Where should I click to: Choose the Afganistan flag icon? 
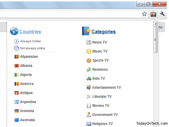pyautogui.click(x=17, y=57)
